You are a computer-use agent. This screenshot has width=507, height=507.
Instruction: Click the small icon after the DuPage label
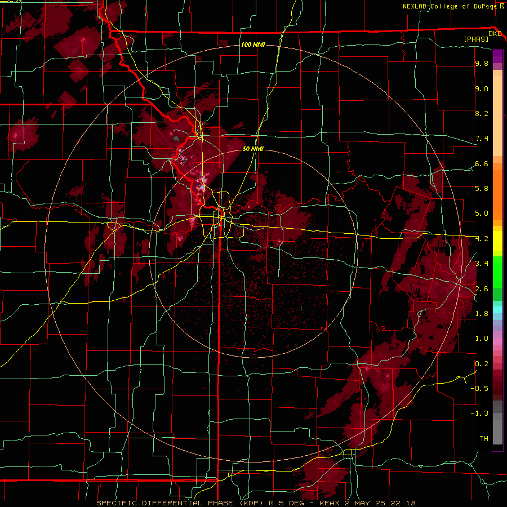[502, 6]
